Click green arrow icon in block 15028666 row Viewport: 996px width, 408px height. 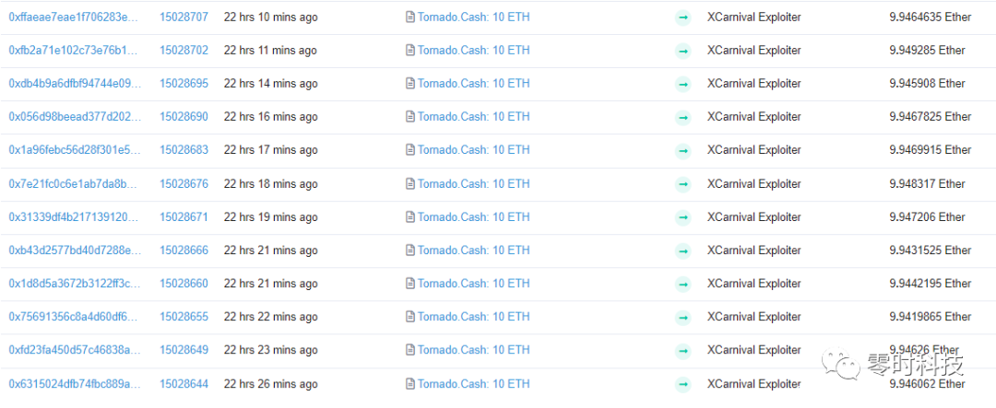tap(682, 251)
